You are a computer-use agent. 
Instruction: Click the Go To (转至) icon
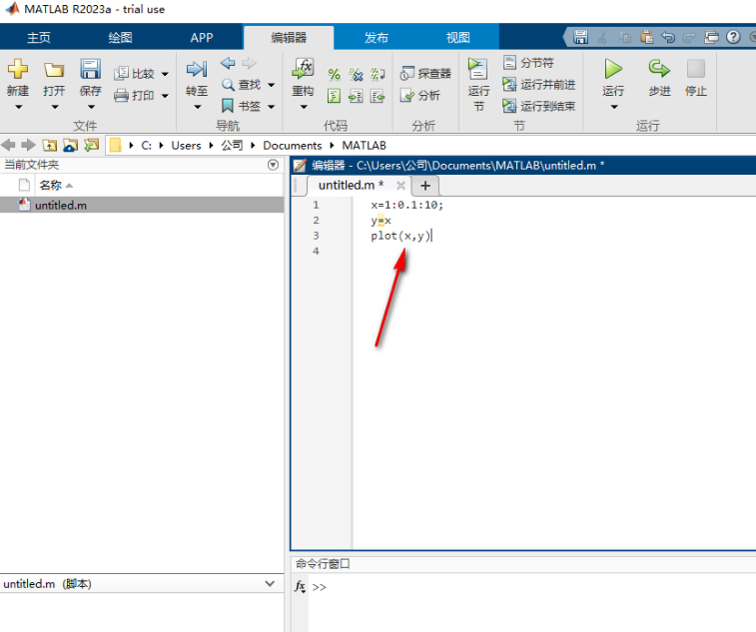point(197,69)
